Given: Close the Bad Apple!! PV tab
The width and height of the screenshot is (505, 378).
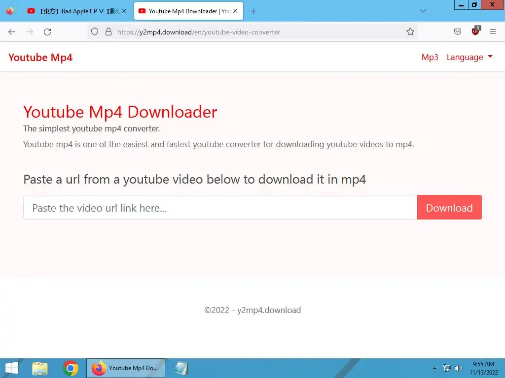Looking at the screenshot, I should point(124,11).
